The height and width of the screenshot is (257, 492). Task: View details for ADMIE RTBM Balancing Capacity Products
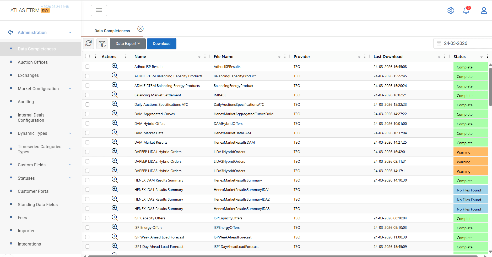click(115, 75)
